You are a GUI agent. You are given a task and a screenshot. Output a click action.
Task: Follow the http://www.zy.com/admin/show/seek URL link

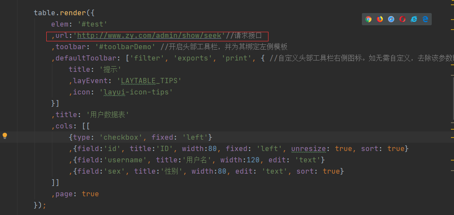(x=149, y=36)
